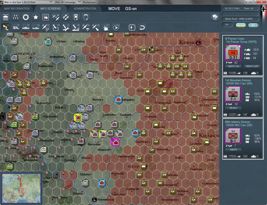The image size is (267, 205).
Task: Click the date 8/21/1941 Turn 10 field
Action: pos(240,8)
